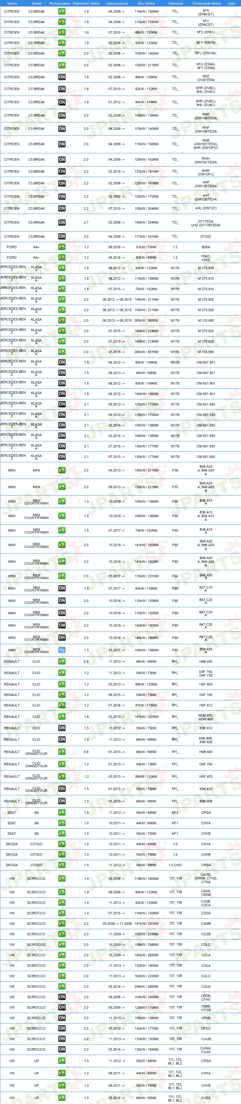The width and height of the screenshot is (241, 1104).
Task: Select the engine code 'CDLC'
Action: 206,945
